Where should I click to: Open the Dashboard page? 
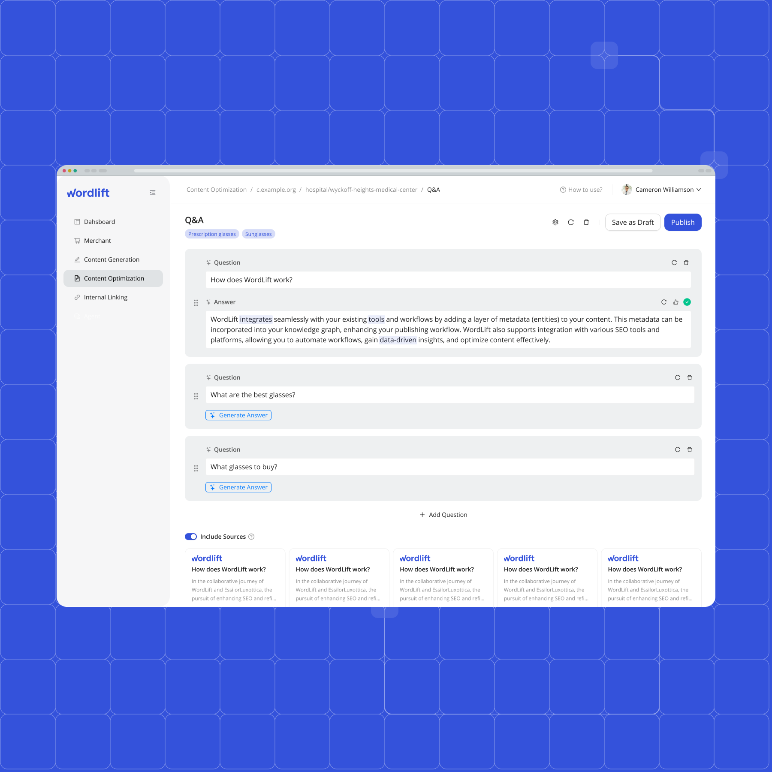(x=99, y=222)
